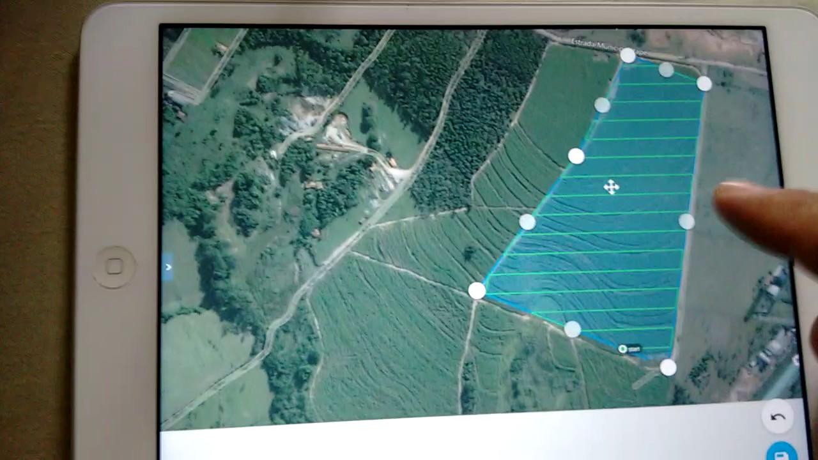Tap the undo arrow button
This screenshot has height=460, width=818.
(x=778, y=417)
